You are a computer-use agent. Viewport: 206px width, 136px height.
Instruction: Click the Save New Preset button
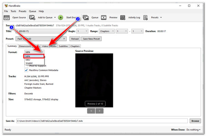(x=91, y=39)
